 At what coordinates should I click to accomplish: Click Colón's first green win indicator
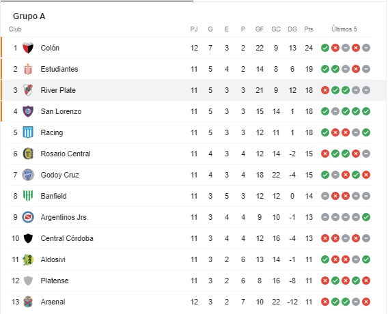tap(325, 48)
